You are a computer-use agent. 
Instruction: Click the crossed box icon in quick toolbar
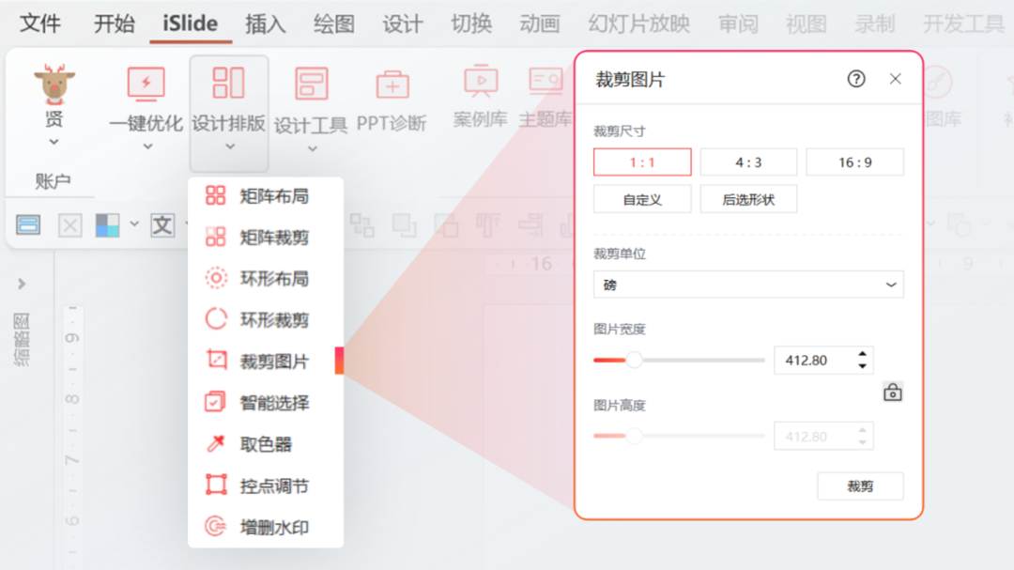[69, 225]
